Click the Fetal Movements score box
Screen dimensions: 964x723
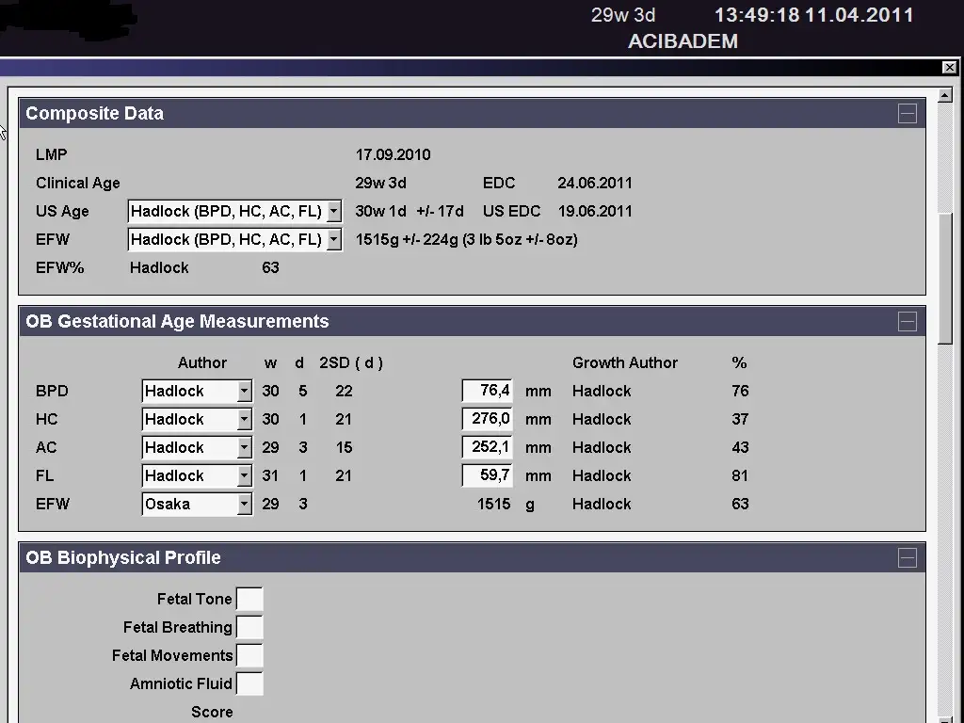click(x=249, y=656)
